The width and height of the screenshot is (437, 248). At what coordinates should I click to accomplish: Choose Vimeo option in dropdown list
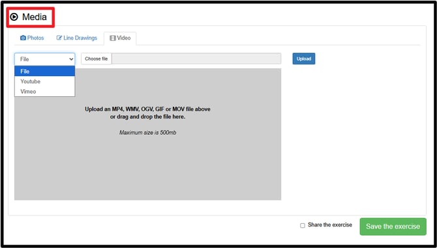click(x=45, y=92)
